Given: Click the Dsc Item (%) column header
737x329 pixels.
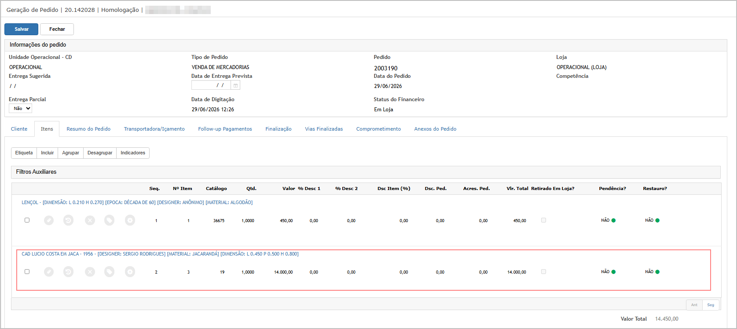Looking at the screenshot, I should tap(394, 188).
